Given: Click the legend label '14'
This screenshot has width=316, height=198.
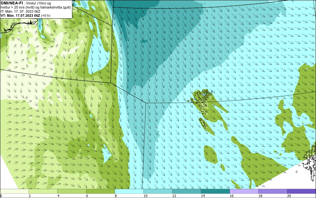Looking at the screenshot, I should click(x=203, y=196).
